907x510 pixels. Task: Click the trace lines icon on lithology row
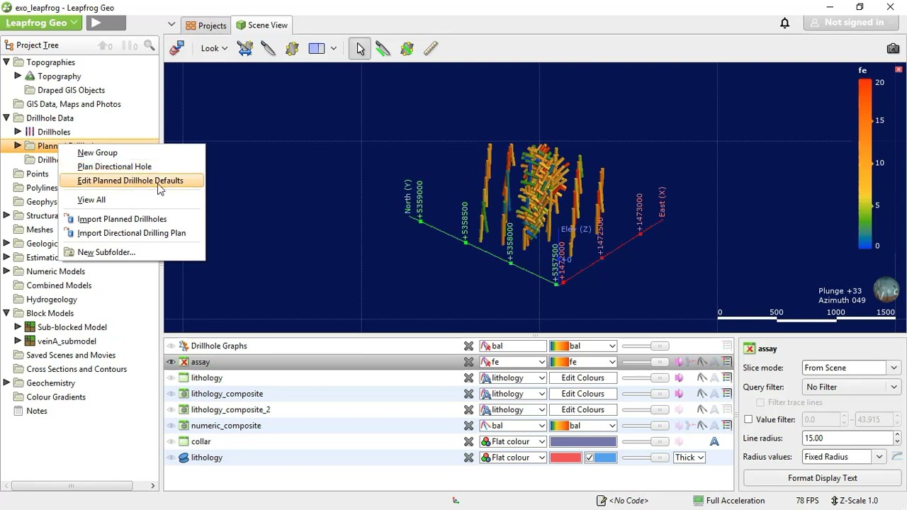702,378
